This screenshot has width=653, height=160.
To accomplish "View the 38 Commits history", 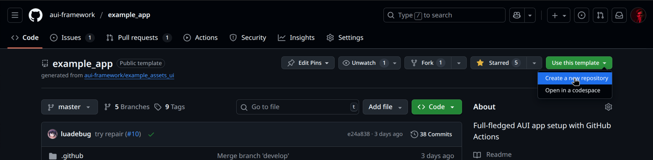I will tap(431, 134).
